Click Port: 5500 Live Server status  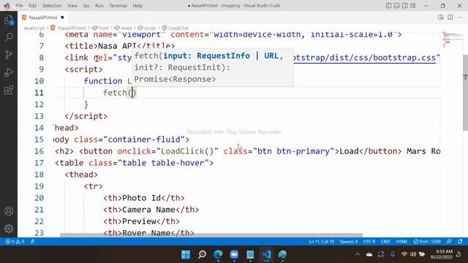[x=427, y=242]
